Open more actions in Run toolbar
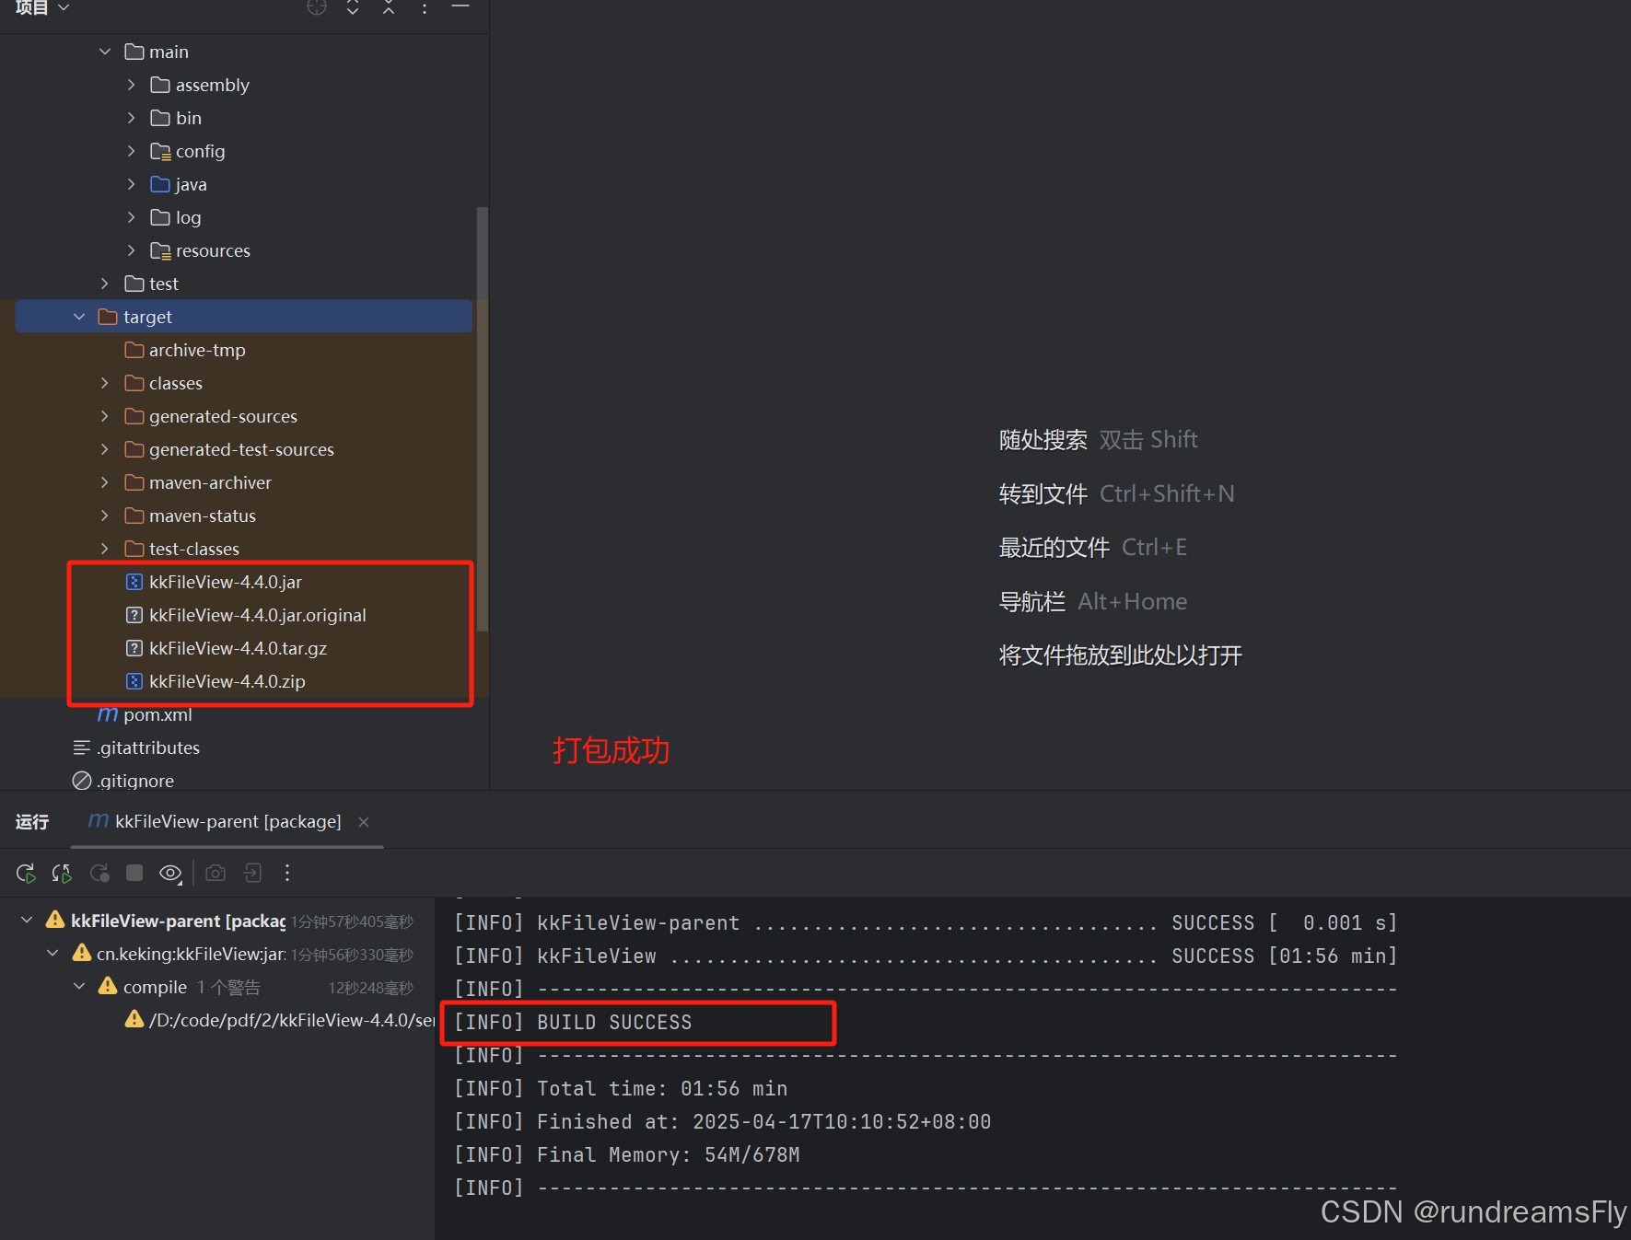Screen dimensions: 1631x1240 pyautogui.click(x=287, y=873)
